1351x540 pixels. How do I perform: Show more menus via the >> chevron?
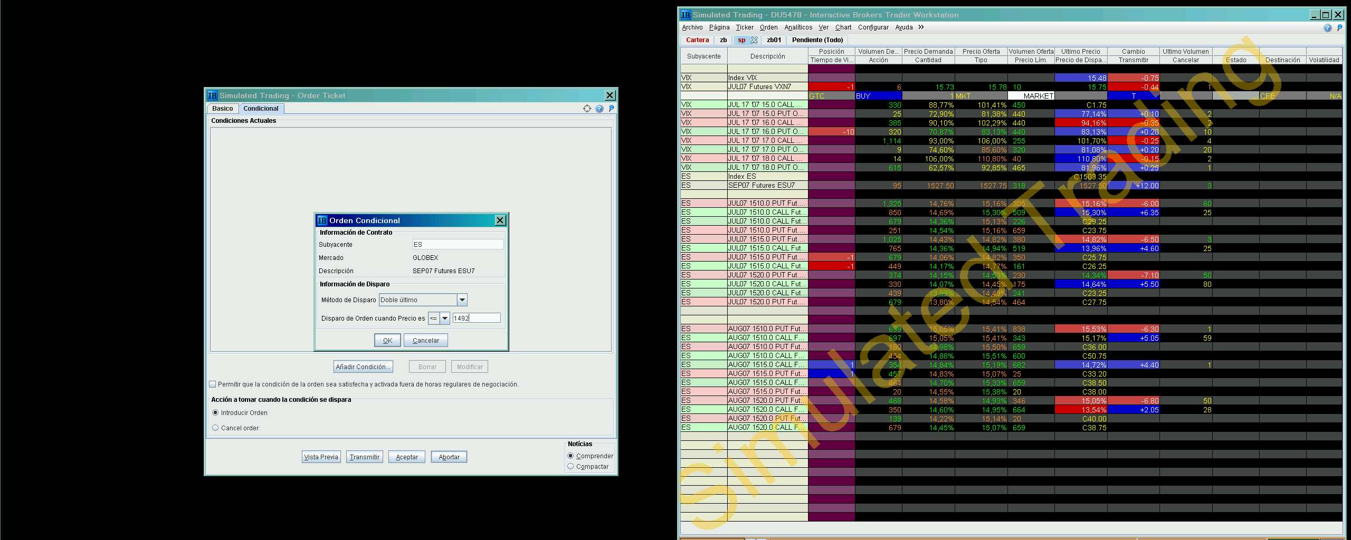tap(921, 27)
